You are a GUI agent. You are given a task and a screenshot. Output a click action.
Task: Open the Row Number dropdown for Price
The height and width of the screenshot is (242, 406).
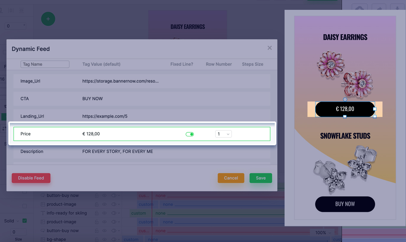[x=224, y=134]
